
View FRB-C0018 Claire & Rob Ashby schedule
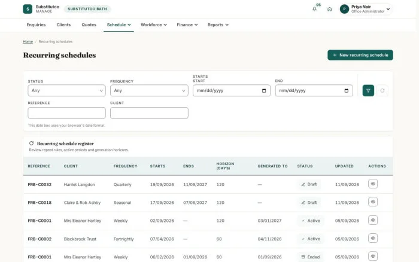pyautogui.click(x=373, y=202)
